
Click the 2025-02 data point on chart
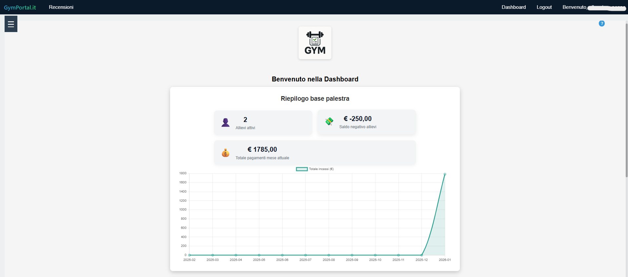click(189, 255)
